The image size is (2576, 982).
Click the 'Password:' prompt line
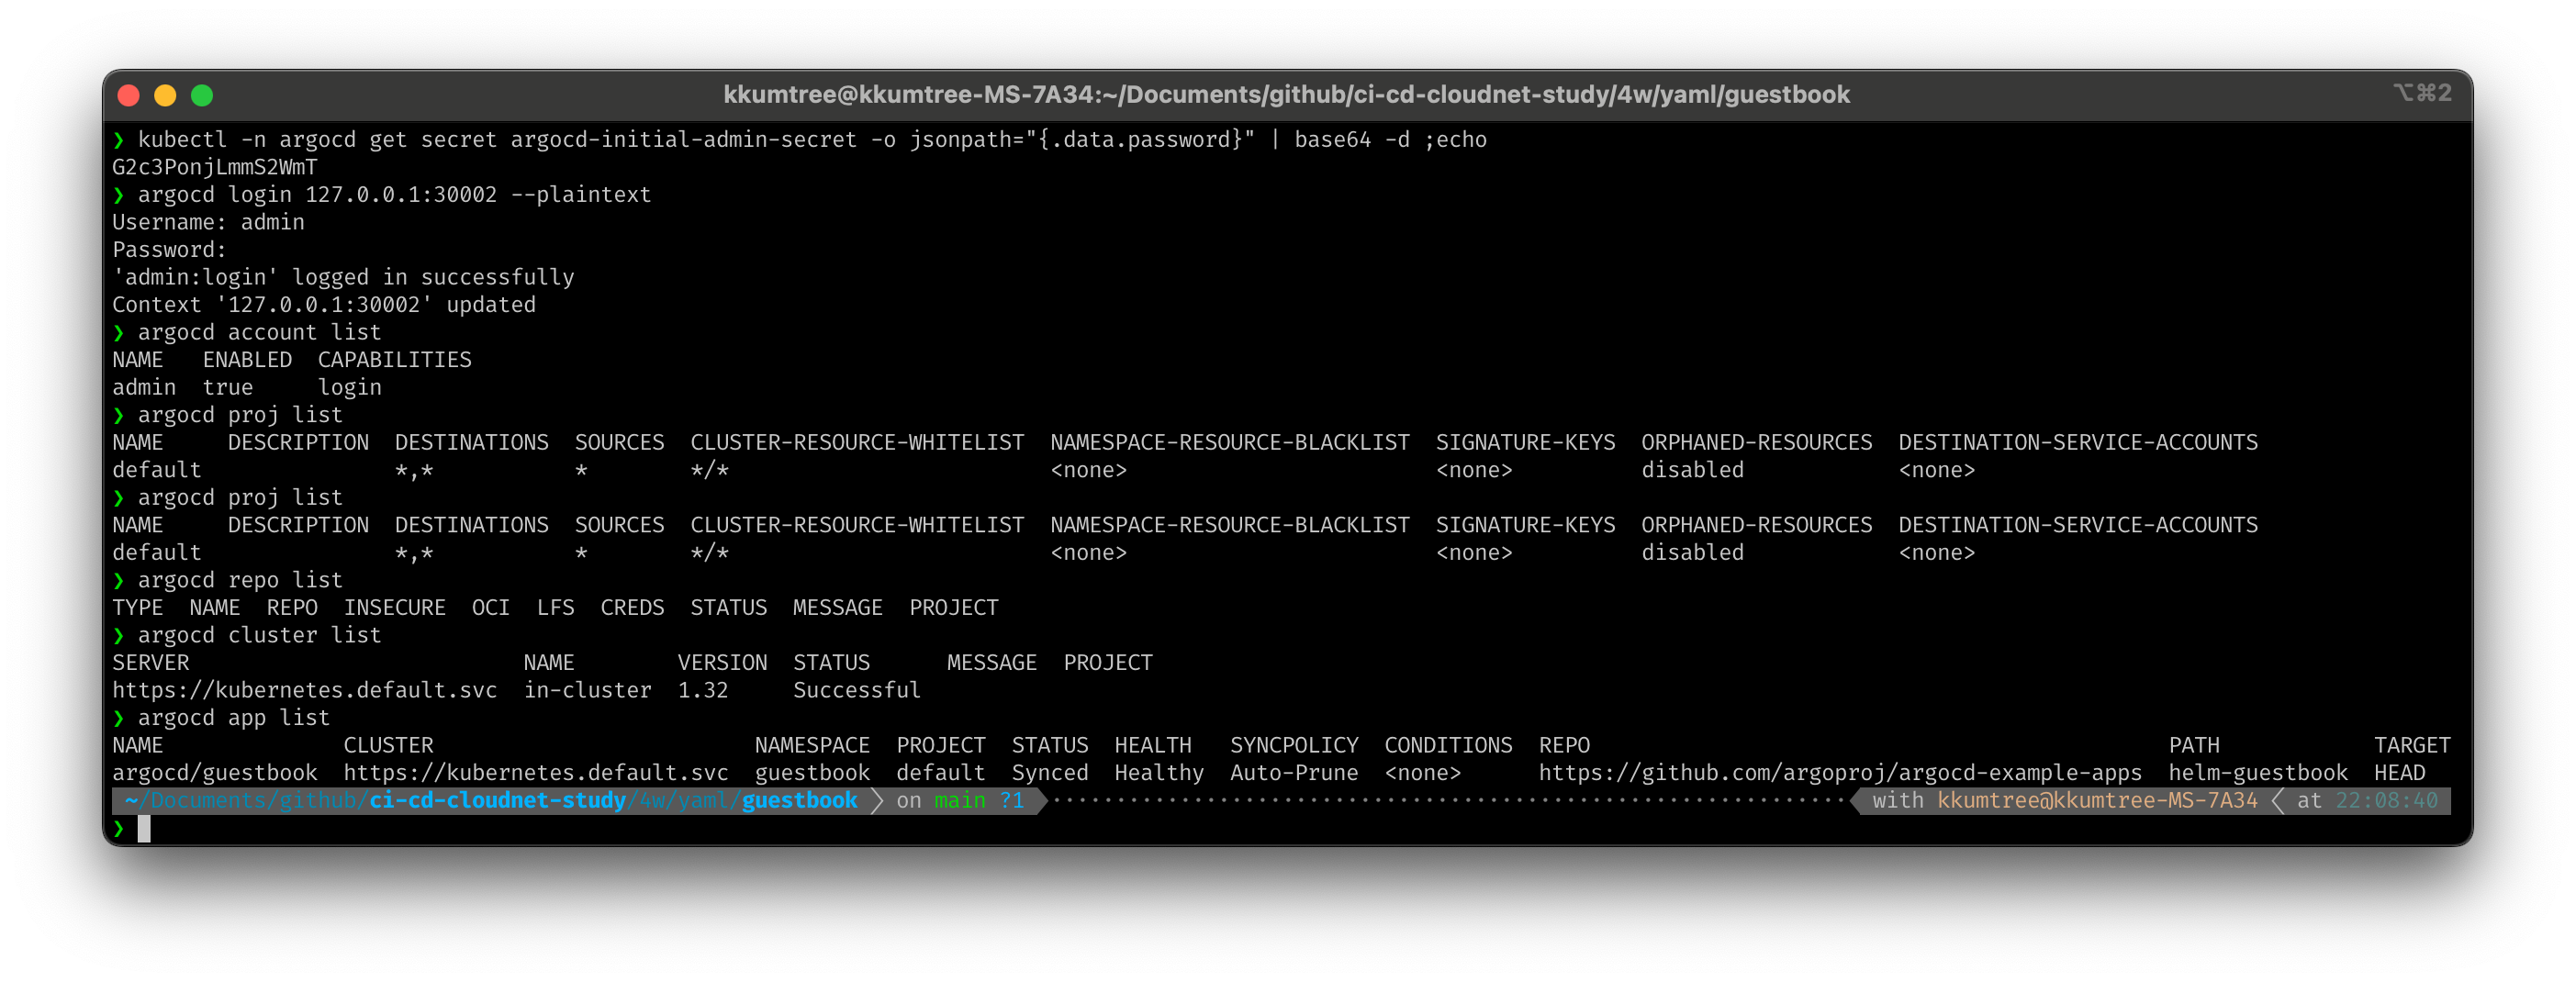169,249
